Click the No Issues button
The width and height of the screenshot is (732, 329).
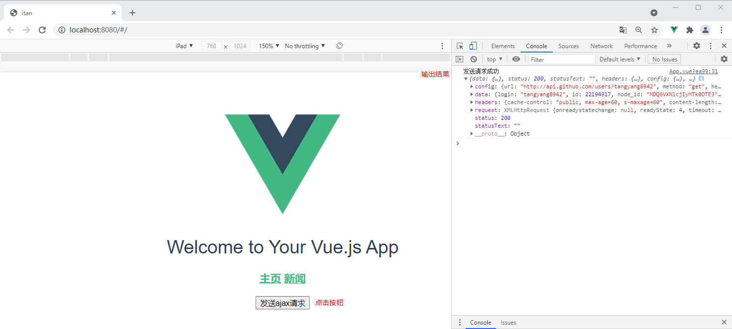pyautogui.click(x=665, y=59)
